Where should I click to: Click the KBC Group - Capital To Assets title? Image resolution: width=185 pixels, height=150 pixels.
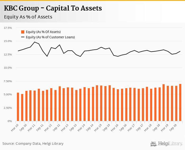53,8
